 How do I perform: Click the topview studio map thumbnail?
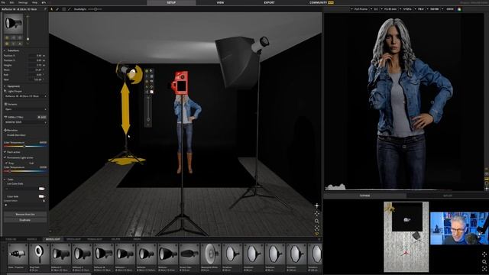tap(406, 237)
